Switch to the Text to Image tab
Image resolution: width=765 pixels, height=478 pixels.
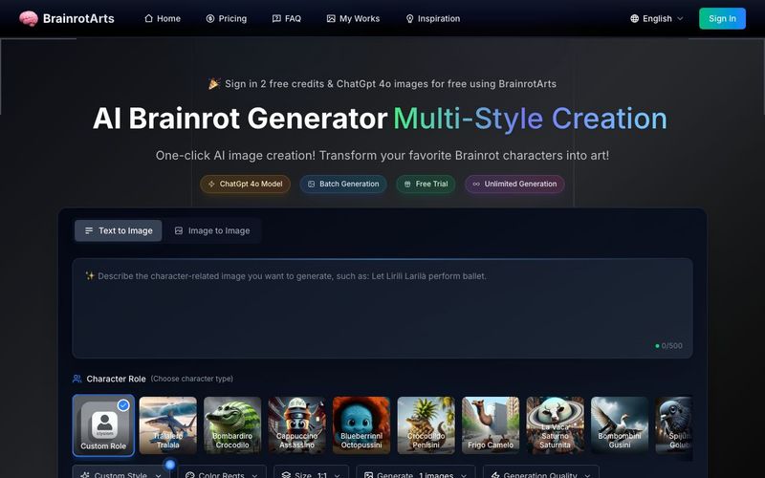click(118, 230)
